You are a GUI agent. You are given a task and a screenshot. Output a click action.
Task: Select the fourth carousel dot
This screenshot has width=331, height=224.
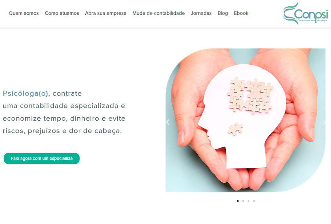click(254, 201)
